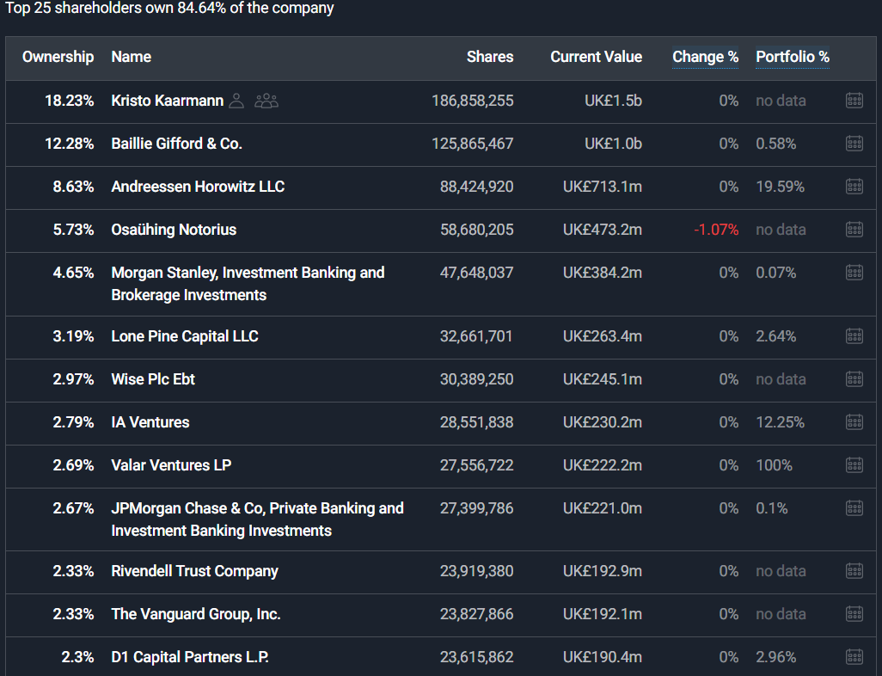Open calendar icon in Valar Ventures row
Viewport: 882px width, 676px height.
click(854, 465)
